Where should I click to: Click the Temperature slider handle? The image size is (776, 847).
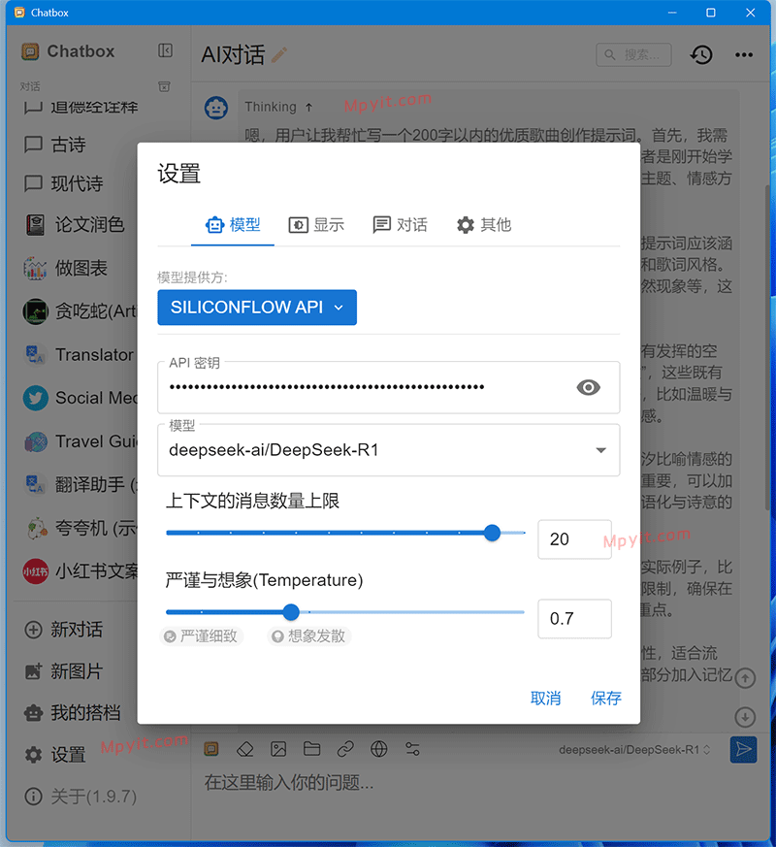[291, 612]
